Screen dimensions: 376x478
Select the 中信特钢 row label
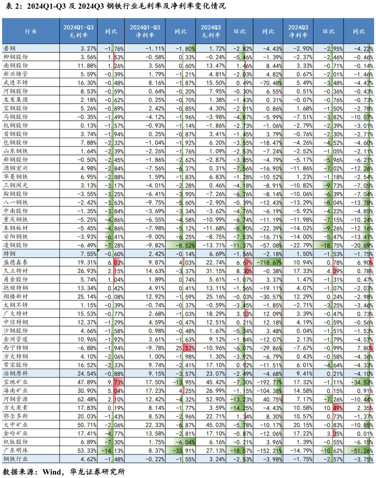(16, 322)
